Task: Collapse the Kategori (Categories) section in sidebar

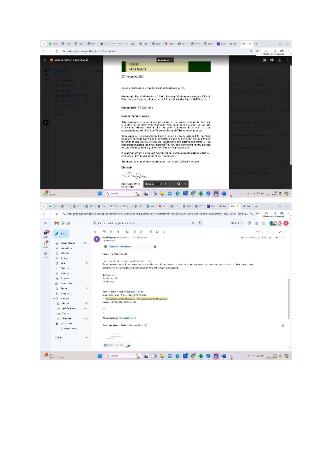Action: click(x=55, y=299)
